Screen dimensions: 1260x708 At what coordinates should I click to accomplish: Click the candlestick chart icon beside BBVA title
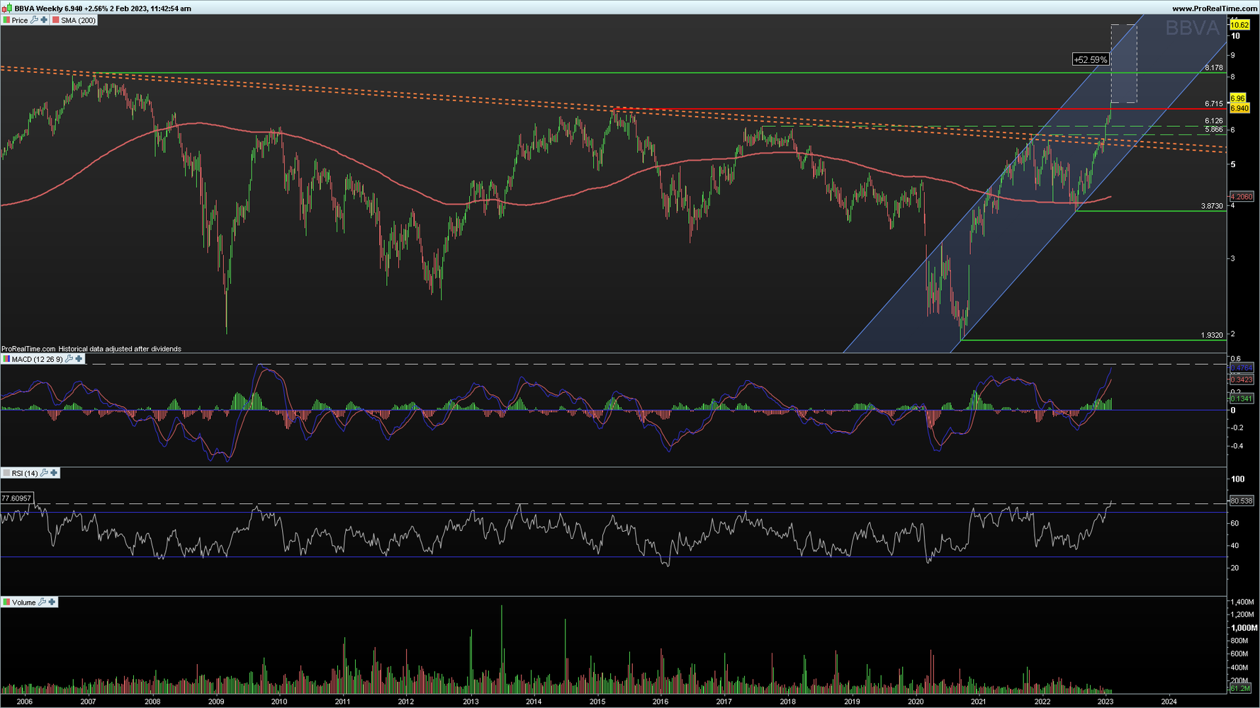(x=6, y=8)
